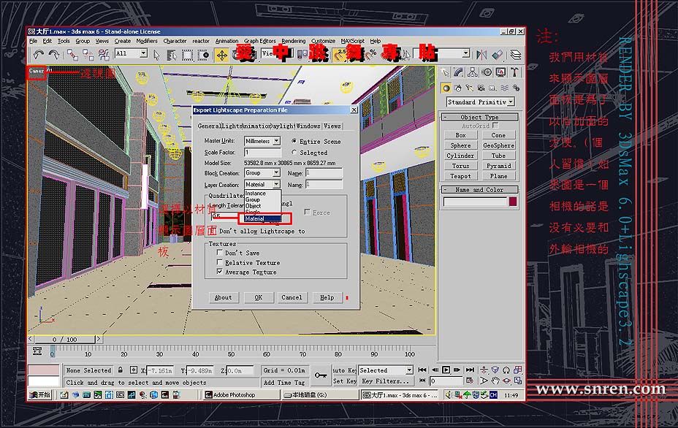Enable the Don't Save textures checkbox
Viewport: 678px width, 428px height.
point(220,253)
